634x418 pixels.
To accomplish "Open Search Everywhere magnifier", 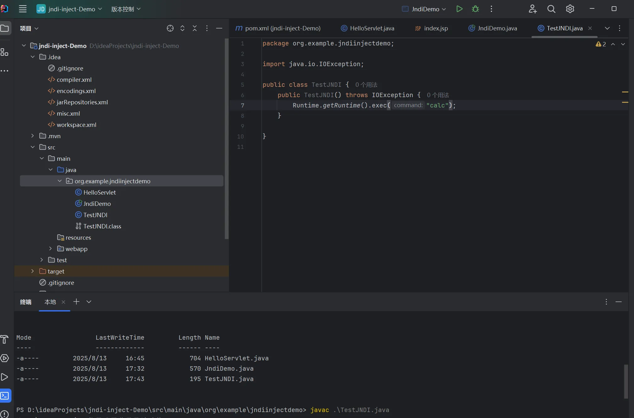I will tap(551, 9).
